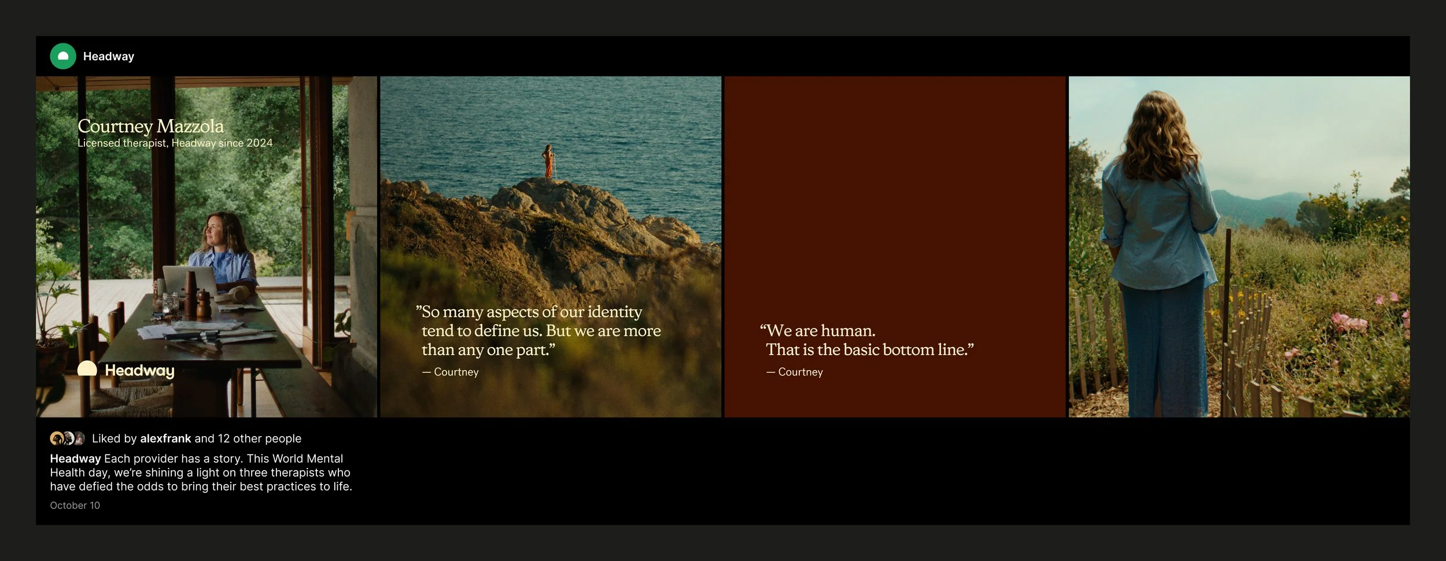Click '— Courtney' attribution on the red slide
This screenshot has width=1446, height=561.
(795, 372)
